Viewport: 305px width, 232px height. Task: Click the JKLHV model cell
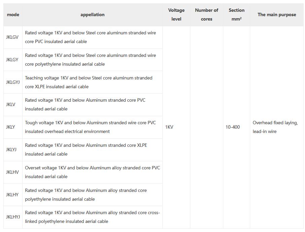click(12, 172)
